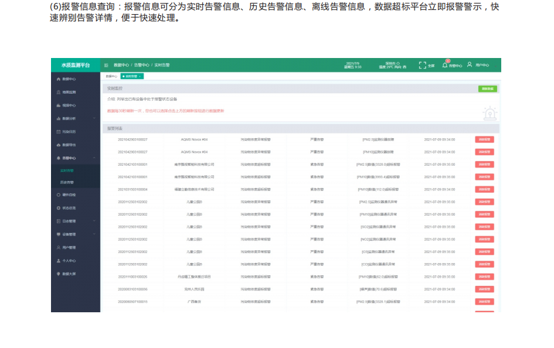The height and width of the screenshot is (348, 554).
Task: Collapse the 告警中心 menu chevron
Action: click(x=94, y=158)
